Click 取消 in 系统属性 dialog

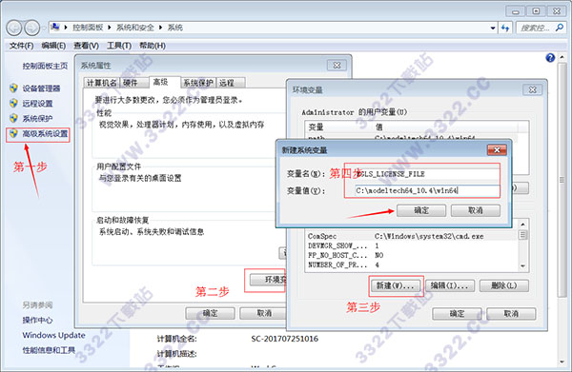tap(264, 313)
